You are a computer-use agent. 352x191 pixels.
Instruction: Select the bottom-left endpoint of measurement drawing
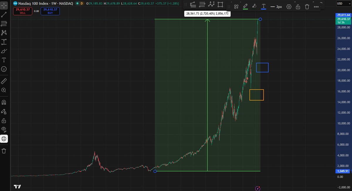pyautogui.click(x=155, y=171)
